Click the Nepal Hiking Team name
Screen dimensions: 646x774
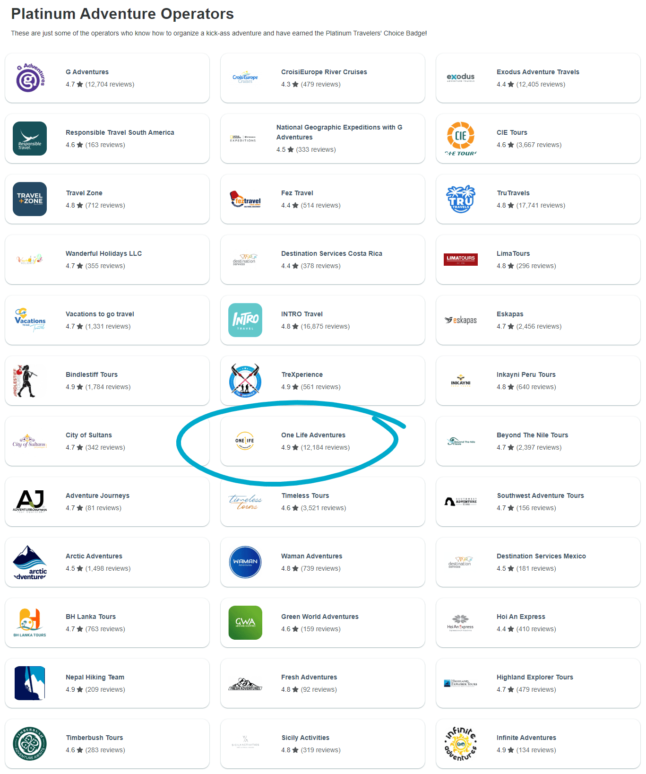(x=95, y=677)
